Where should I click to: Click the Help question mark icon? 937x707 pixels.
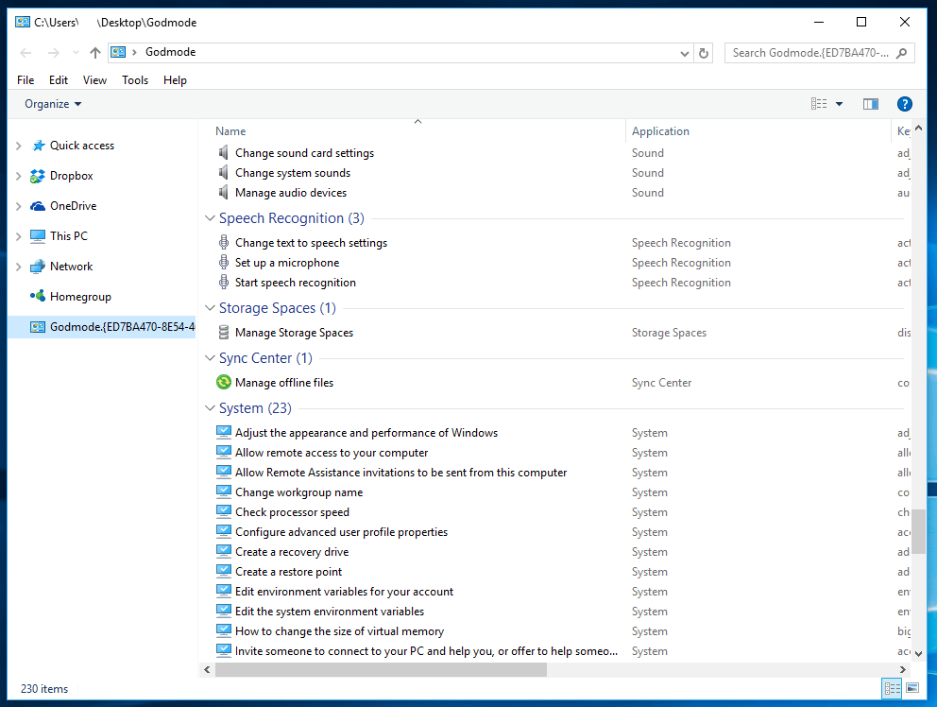pos(904,104)
